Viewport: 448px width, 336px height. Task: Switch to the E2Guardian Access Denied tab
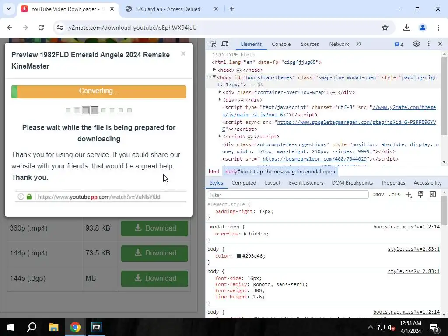click(168, 9)
